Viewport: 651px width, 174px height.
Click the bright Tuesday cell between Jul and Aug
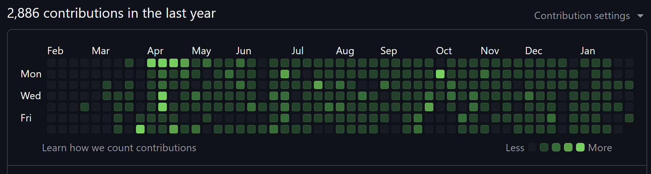(318, 85)
